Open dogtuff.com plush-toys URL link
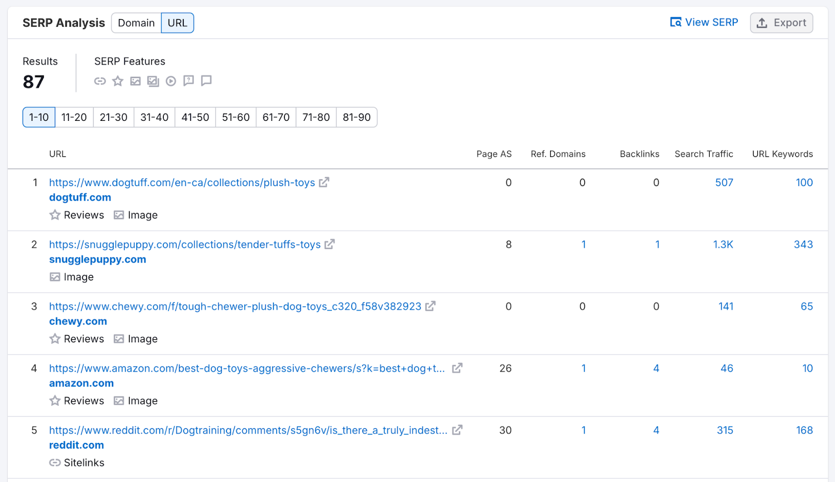835x482 pixels. [182, 182]
